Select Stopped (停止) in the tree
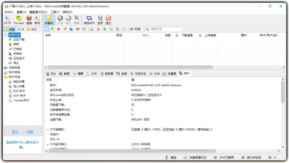Screen dimensions: 289x163 pos(16,63)
